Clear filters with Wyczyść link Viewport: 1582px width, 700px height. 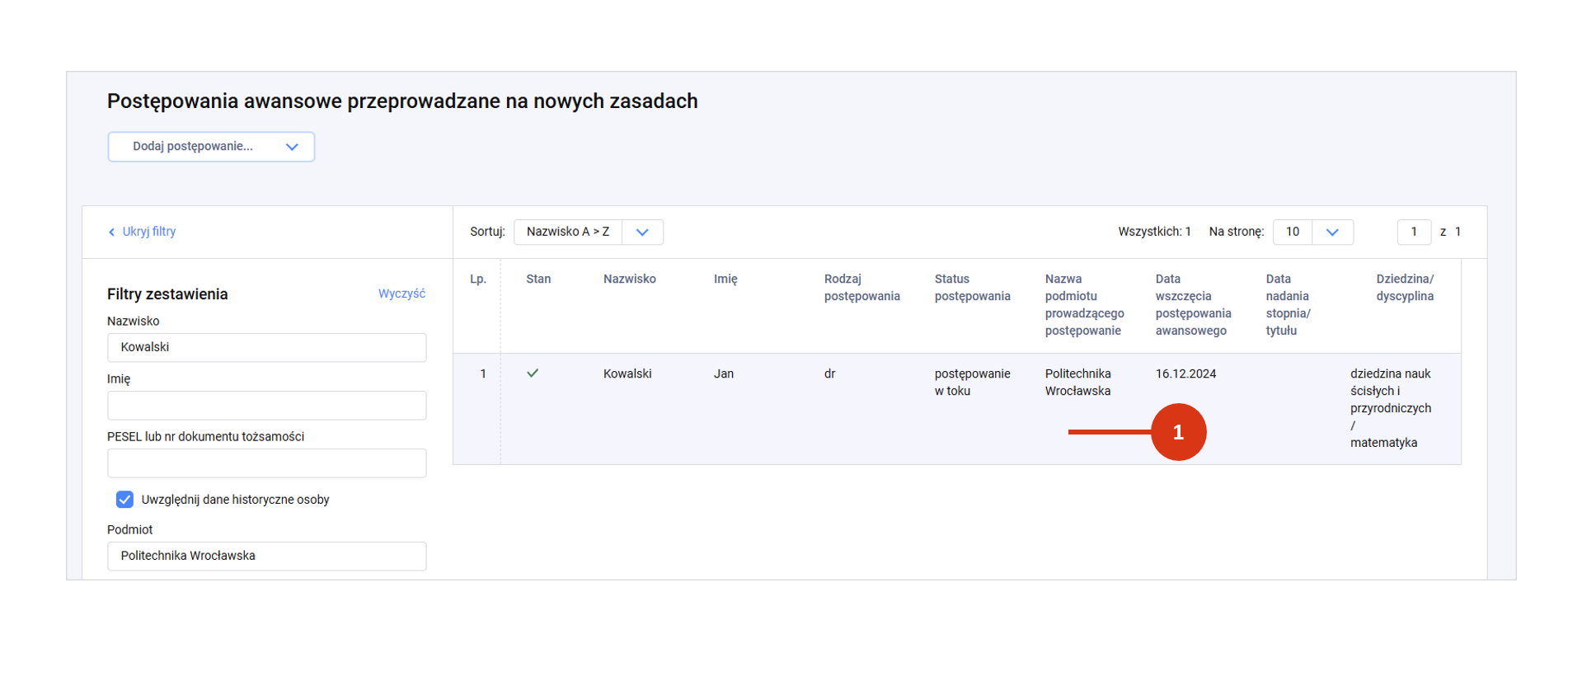click(401, 294)
